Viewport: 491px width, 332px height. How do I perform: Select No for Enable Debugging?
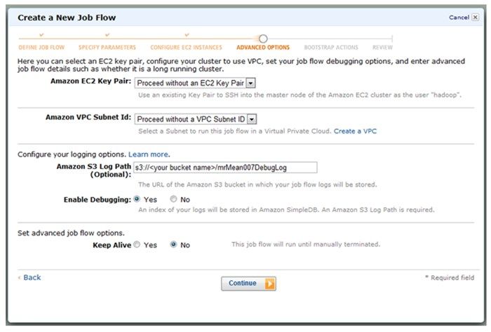click(x=174, y=199)
